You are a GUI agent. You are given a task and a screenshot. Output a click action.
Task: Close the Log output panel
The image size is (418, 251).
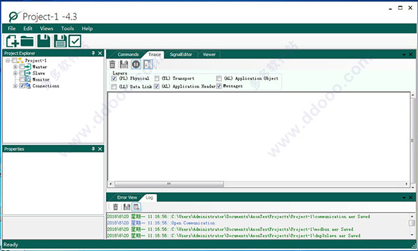(x=410, y=197)
